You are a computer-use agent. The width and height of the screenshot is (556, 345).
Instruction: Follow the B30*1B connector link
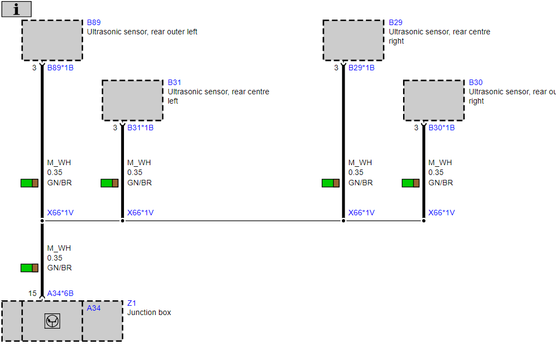441,128
